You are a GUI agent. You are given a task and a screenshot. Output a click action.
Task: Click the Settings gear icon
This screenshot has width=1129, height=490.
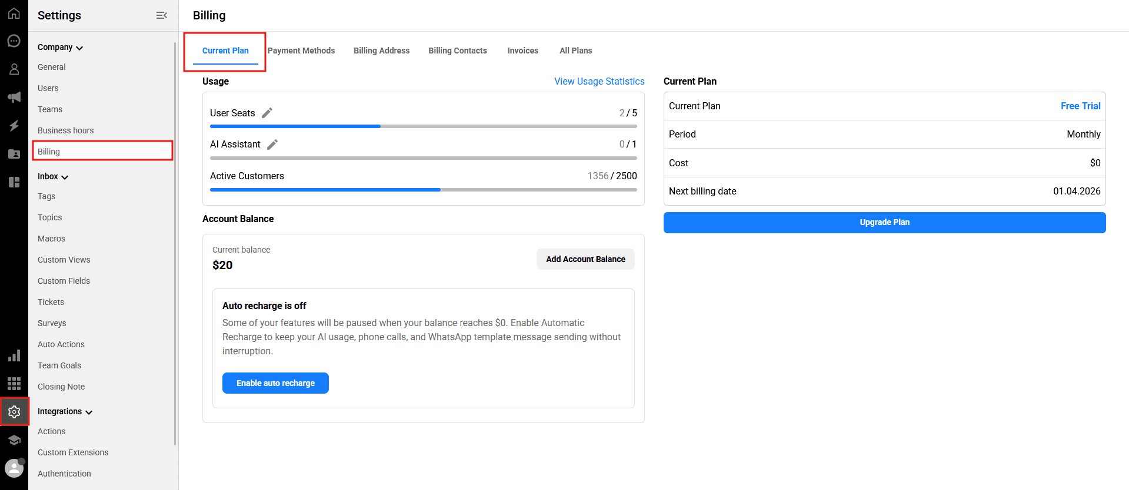(14, 412)
